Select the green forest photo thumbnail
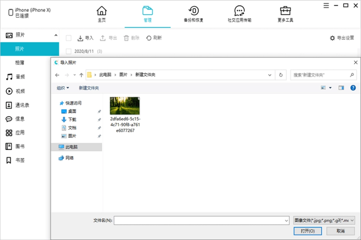This screenshot has width=361, height=240. coord(124,105)
